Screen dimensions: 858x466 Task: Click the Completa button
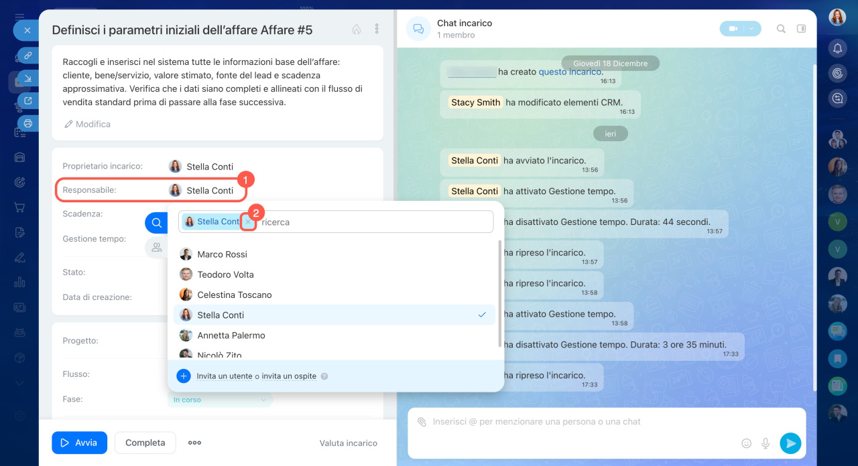coord(145,443)
